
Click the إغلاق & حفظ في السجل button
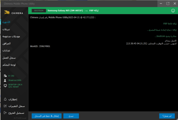point(47,116)
